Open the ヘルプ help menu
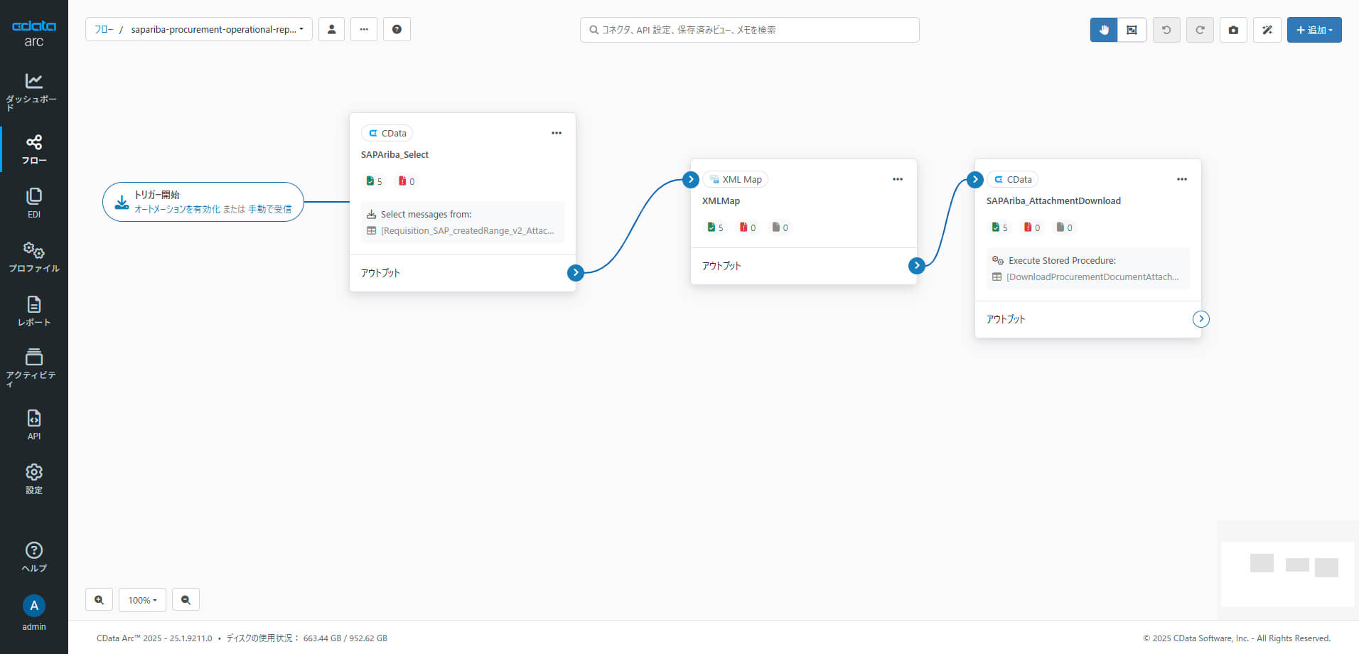 tap(33, 557)
